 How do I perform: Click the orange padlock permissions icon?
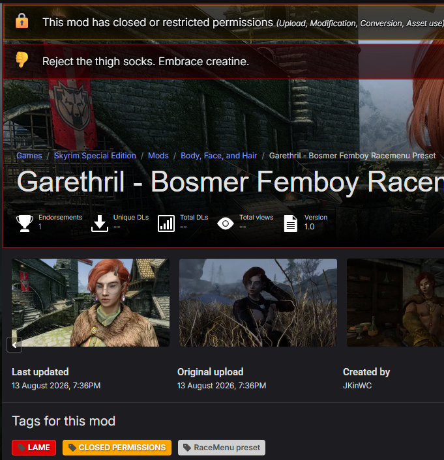point(22,21)
